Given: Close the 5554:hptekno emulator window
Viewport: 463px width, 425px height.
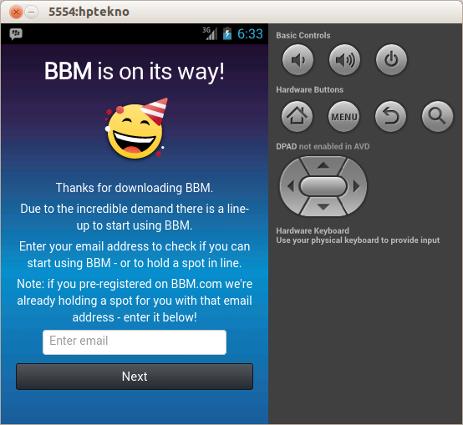Looking at the screenshot, I should pyautogui.click(x=16, y=12).
